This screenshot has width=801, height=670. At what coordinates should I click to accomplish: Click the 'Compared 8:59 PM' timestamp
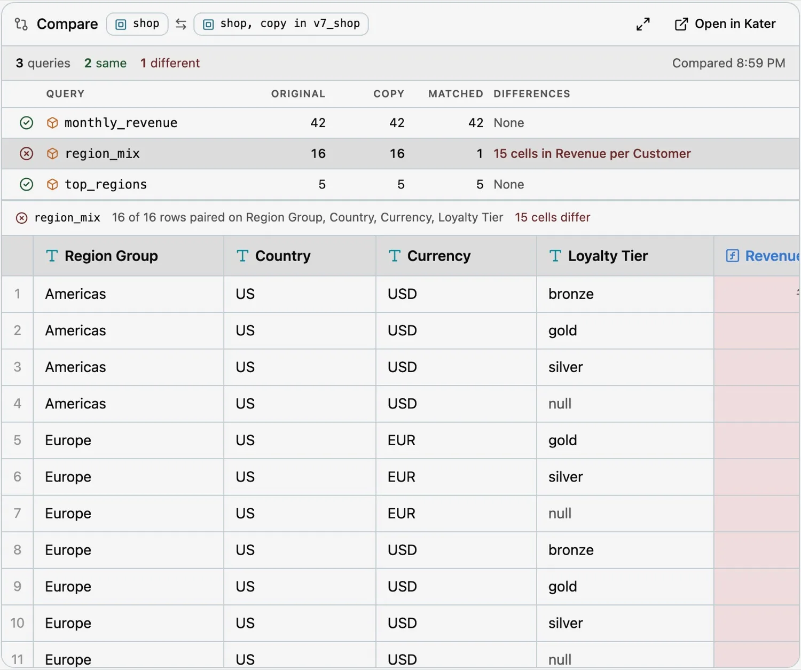[x=728, y=63]
